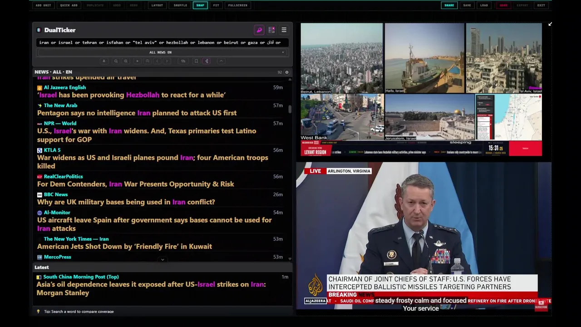Click 'The New York Times — Iran' source name
The image size is (581, 327).
click(x=76, y=239)
